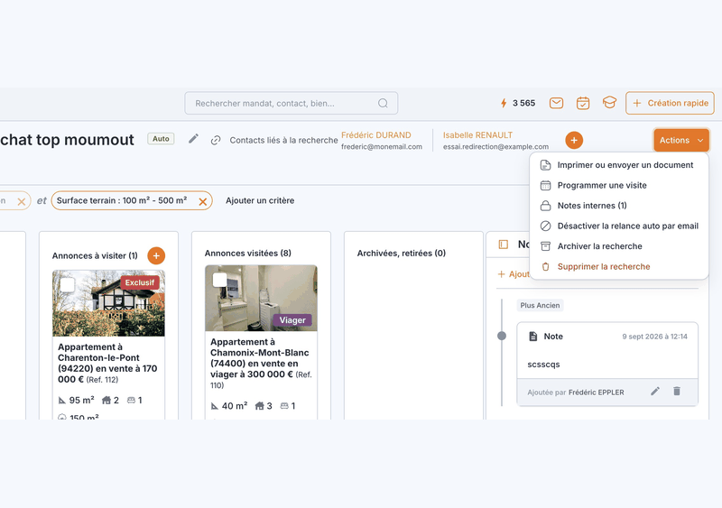Open Notes internes (1)
Viewport: 722px width, 508px height.
619,206
